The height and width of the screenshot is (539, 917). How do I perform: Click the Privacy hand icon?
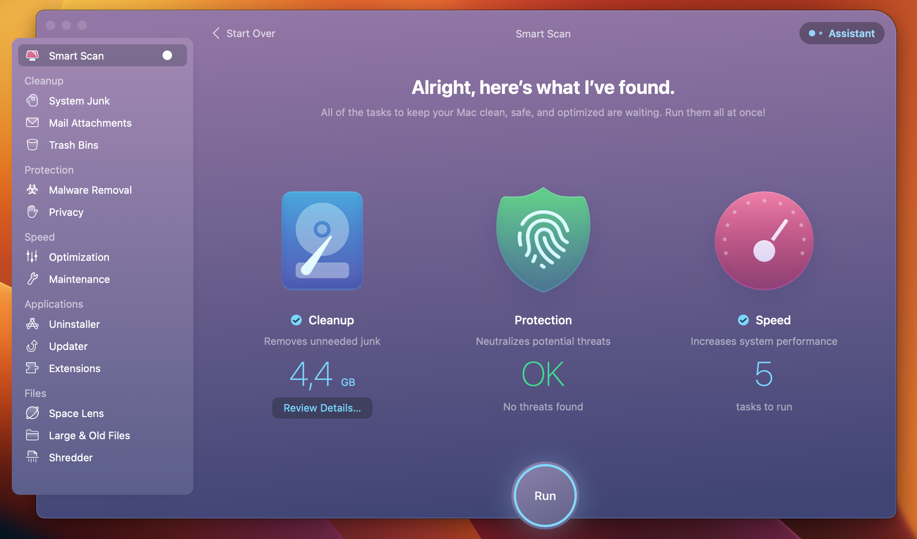(x=32, y=212)
